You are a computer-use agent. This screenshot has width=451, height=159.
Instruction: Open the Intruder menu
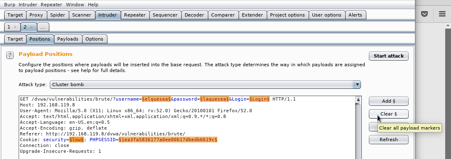click(x=28, y=5)
